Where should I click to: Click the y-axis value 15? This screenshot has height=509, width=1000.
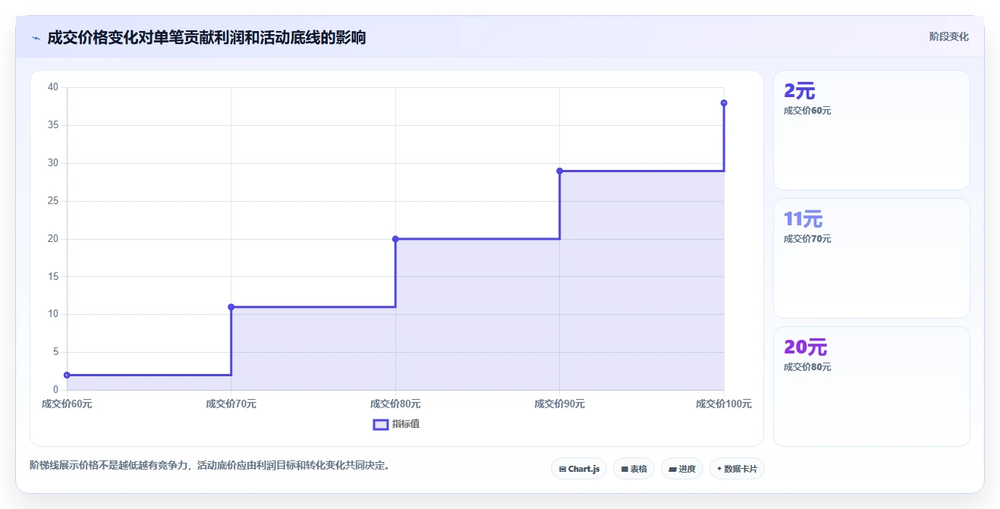pyautogui.click(x=53, y=276)
